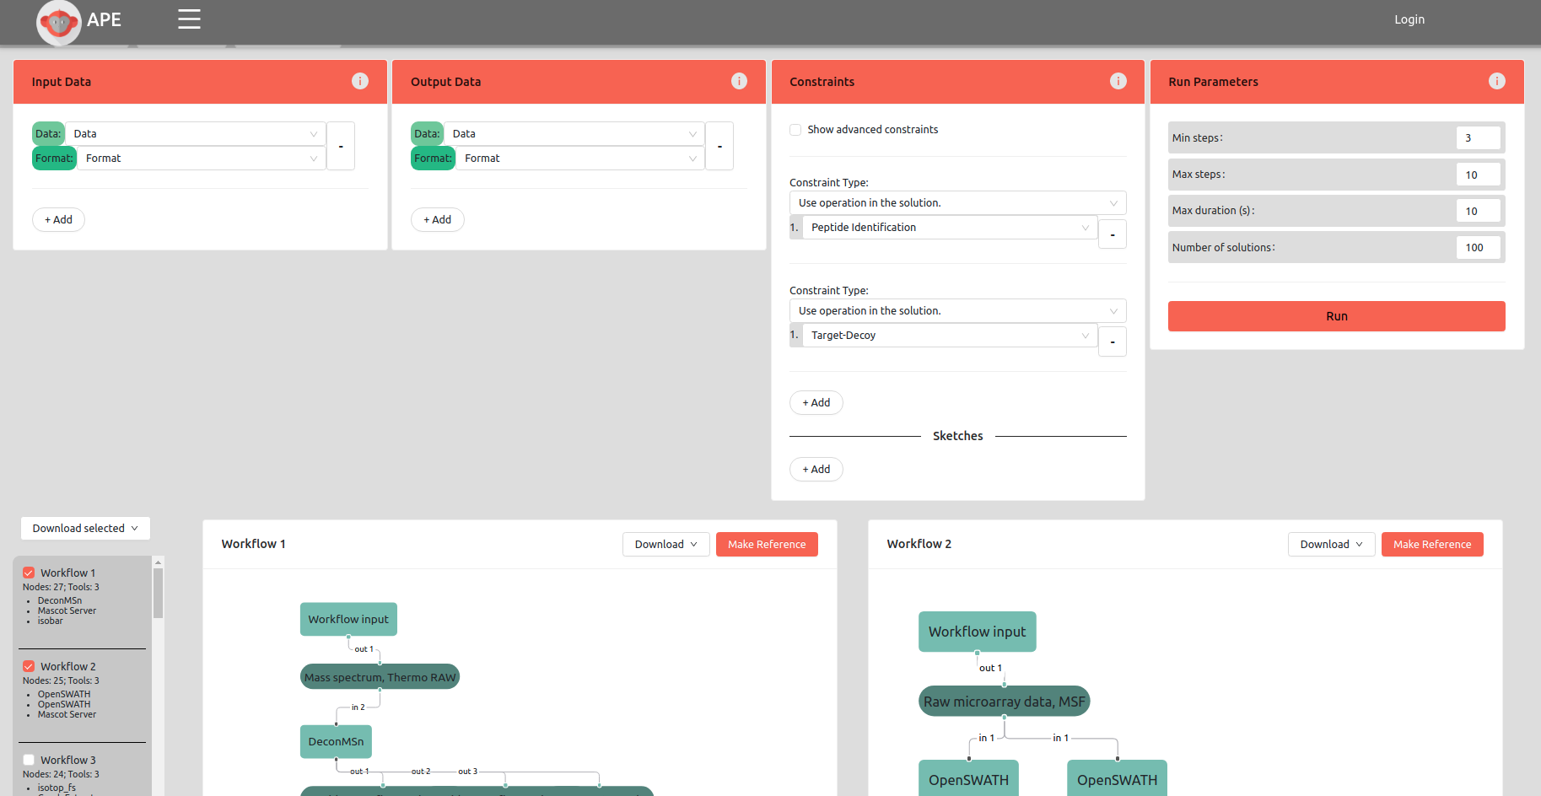Open the Constraints panel info icon
Viewport: 1541px width, 796px height.
point(1118,81)
